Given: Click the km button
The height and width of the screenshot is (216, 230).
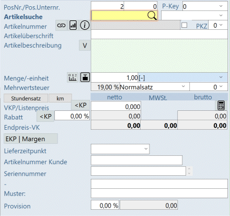Looking at the screenshot, I should point(60,98).
